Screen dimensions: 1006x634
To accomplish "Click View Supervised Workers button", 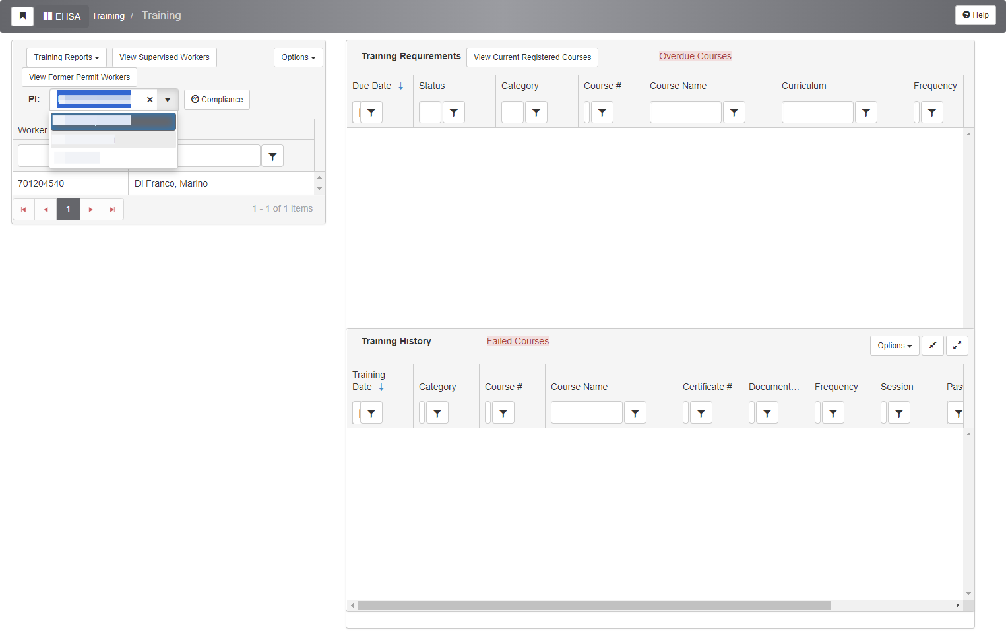I will pos(164,57).
